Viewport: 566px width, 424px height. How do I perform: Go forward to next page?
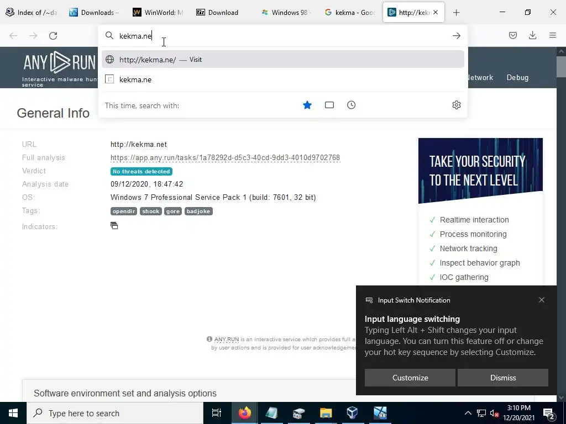coord(33,36)
